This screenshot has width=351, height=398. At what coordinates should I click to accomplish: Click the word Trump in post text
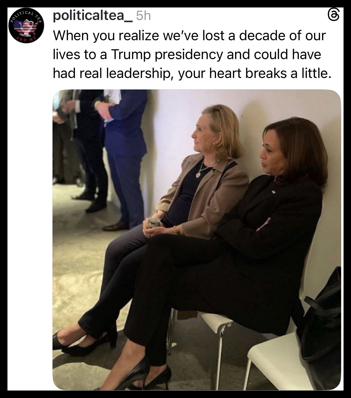(131, 54)
